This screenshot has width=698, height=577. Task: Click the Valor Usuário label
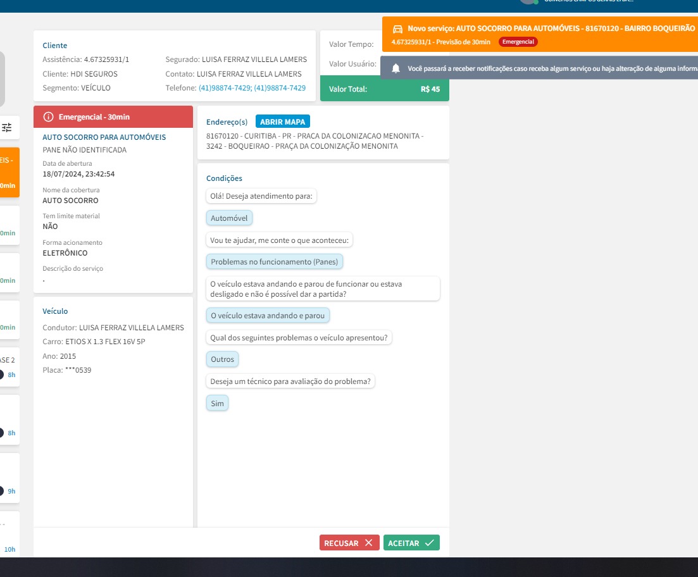[x=352, y=64]
